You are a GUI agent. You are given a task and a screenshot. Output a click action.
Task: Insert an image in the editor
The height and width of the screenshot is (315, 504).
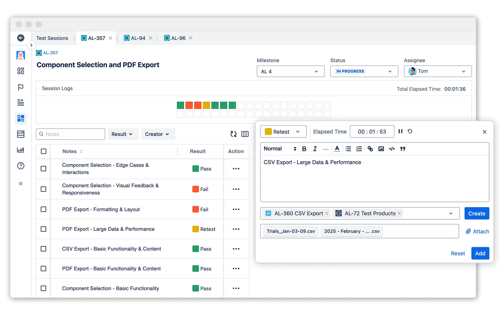coord(381,149)
